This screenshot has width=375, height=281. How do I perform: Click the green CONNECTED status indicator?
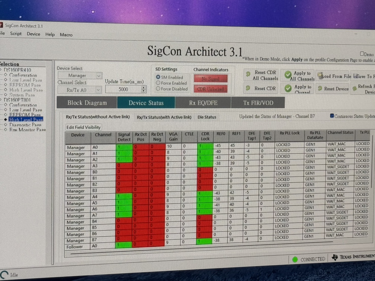click(x=295, y=259)
